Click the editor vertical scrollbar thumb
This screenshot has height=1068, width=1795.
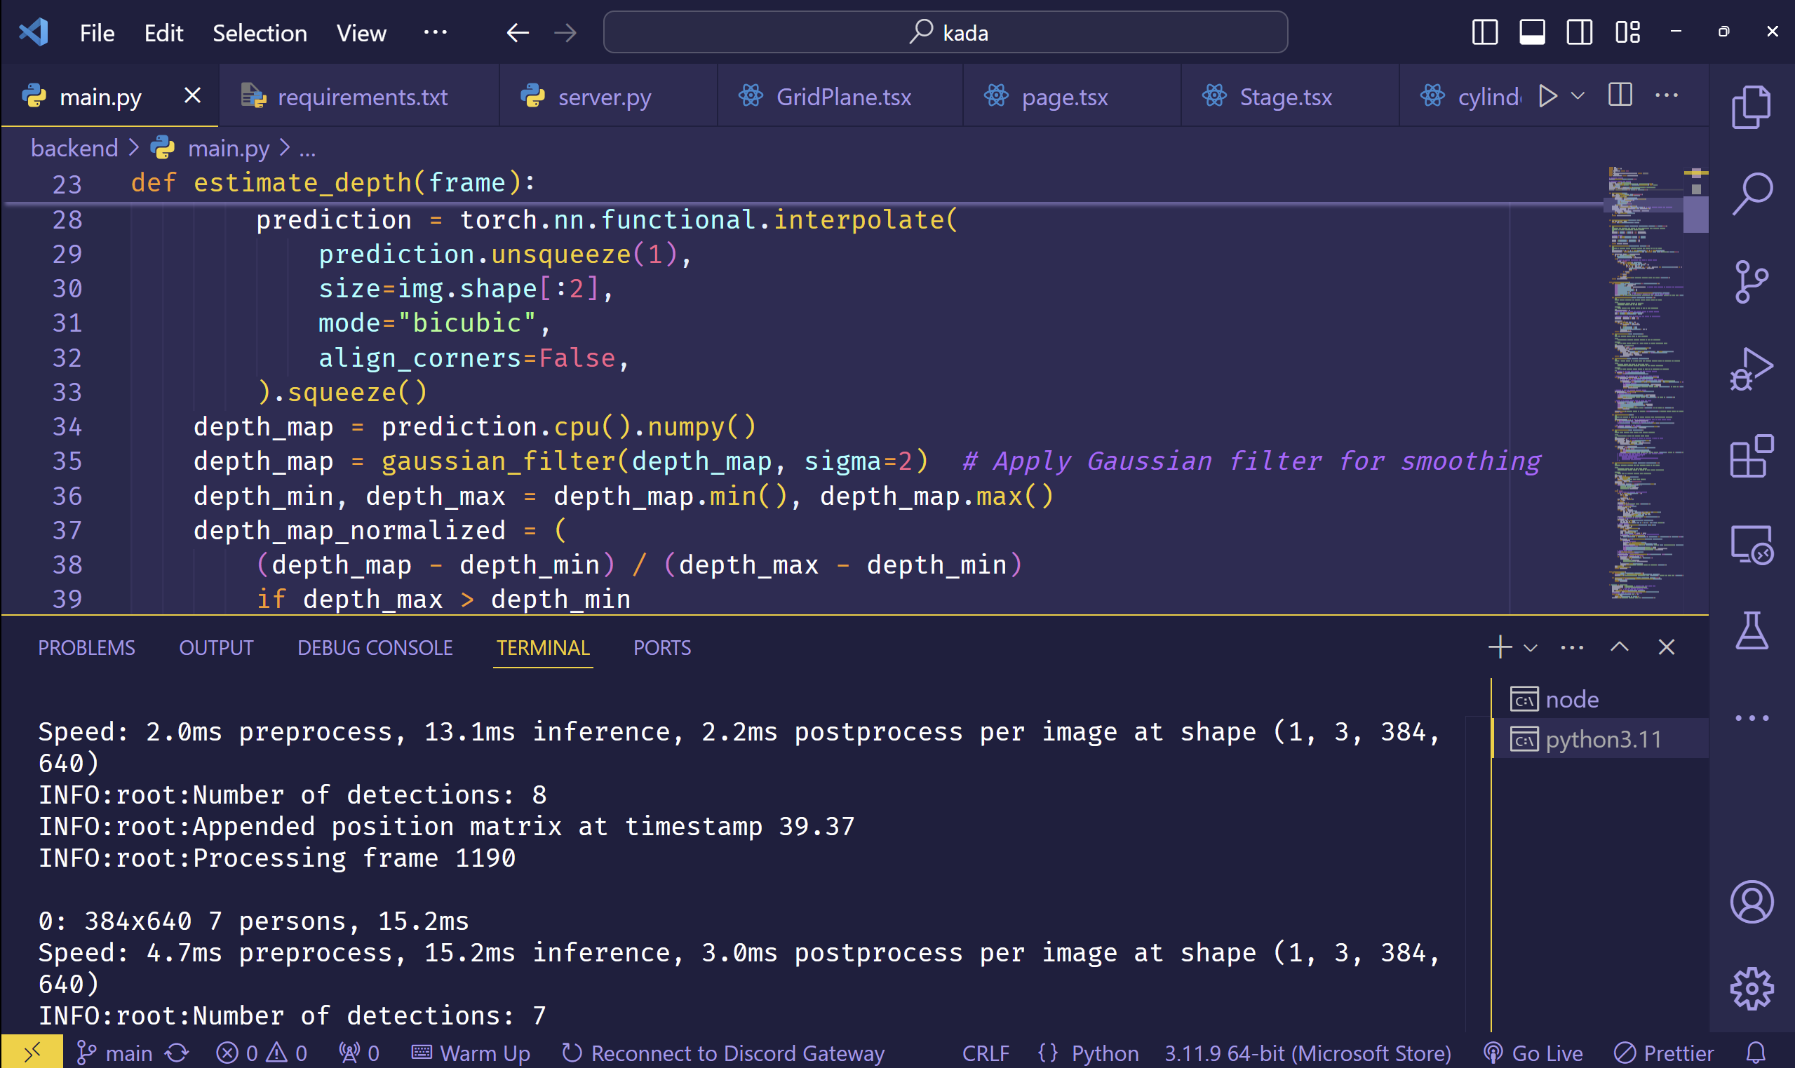point(1695,215)
